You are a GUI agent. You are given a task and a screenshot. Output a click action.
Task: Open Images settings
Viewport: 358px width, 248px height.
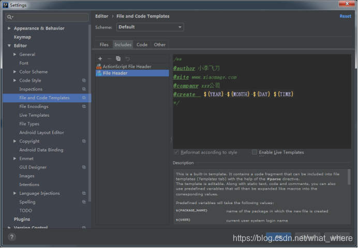27,176
